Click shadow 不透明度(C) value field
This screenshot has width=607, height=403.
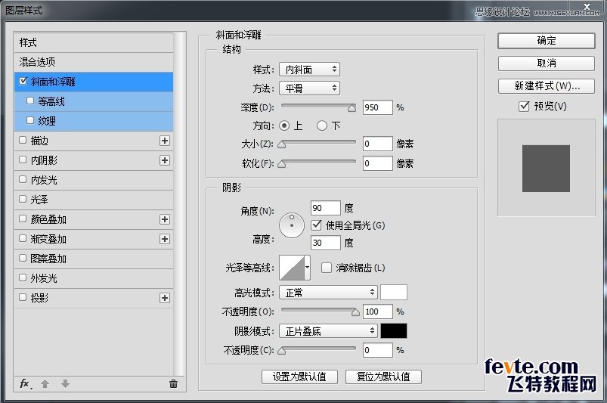(x=378, y=350)
